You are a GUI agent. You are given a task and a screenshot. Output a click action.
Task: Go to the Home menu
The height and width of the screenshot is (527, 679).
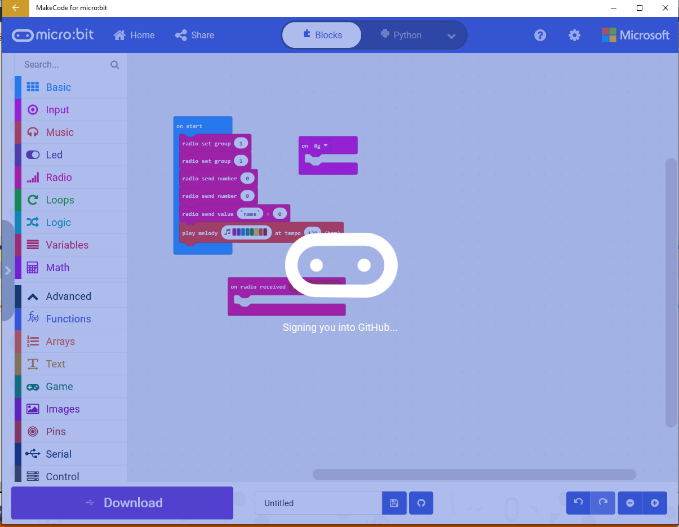pyautogui.click(x=134, y=35)
